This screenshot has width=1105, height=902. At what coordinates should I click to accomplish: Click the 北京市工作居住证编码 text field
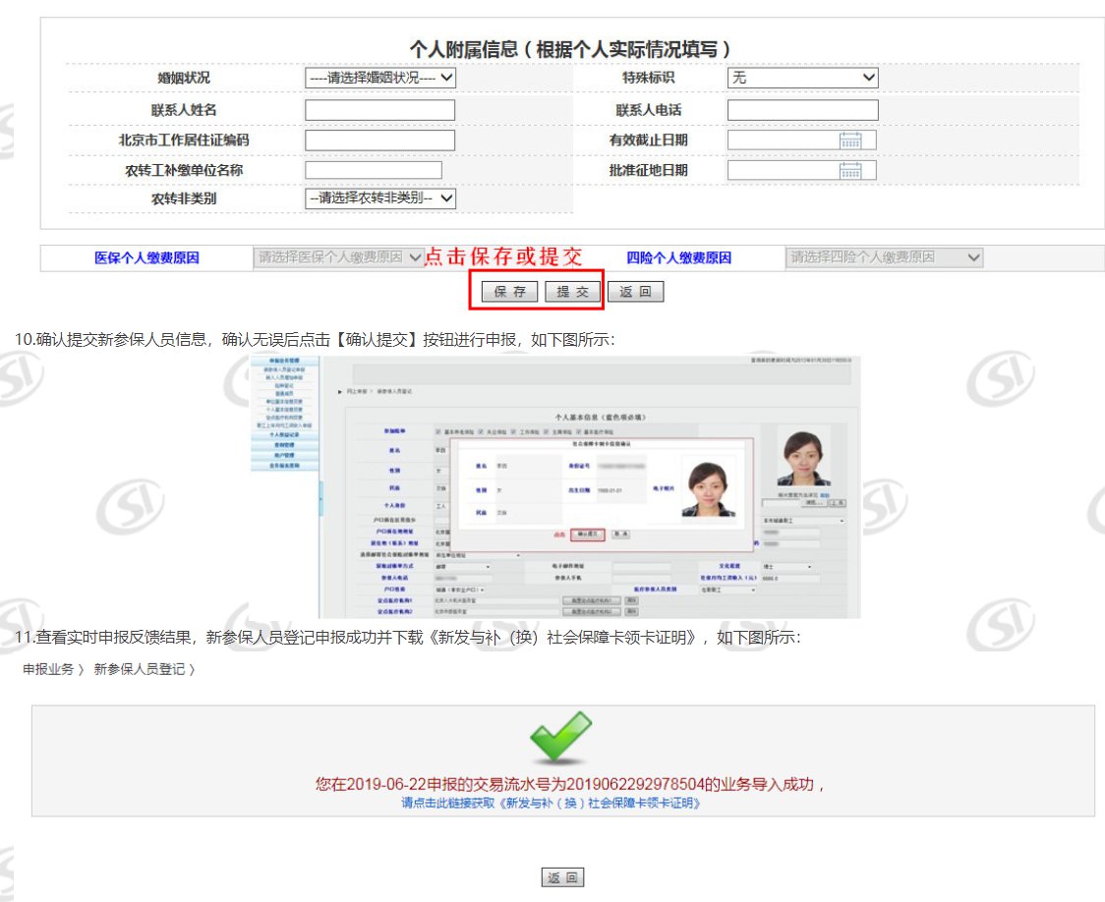pos(379,141)
